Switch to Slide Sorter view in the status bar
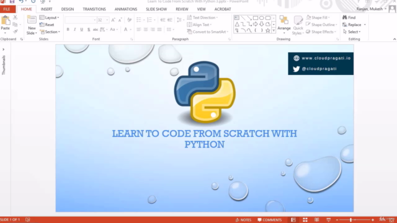Image resolution: width=397 pixels, height=223 pixels. click(x=305, y=220)
